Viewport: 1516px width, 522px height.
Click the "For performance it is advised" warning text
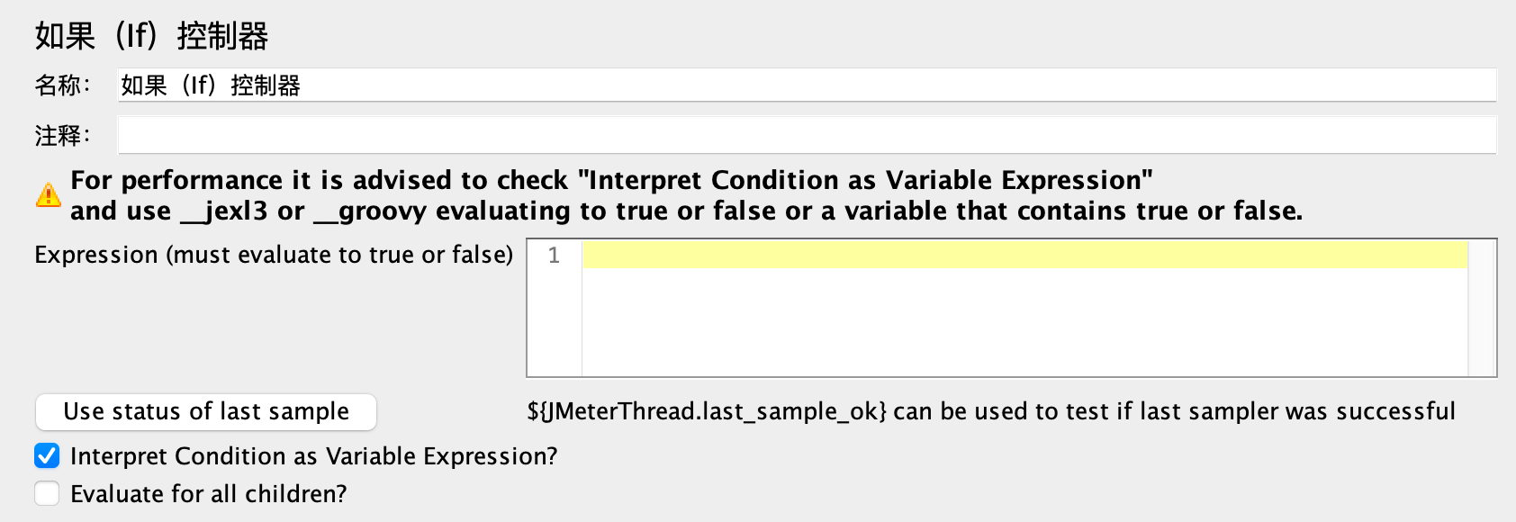[x=611, y=180]
